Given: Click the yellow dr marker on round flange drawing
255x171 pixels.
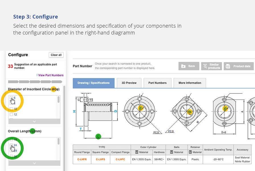Looking at the screenshot, I should click(140, 108).
